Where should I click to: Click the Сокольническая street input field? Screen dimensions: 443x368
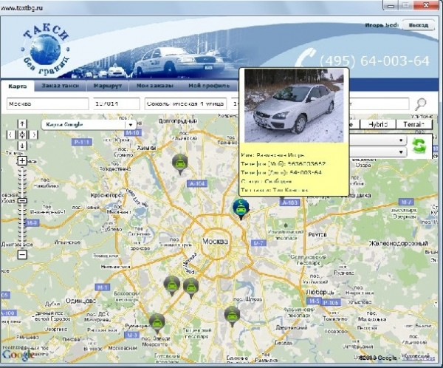tap(185, 103)
